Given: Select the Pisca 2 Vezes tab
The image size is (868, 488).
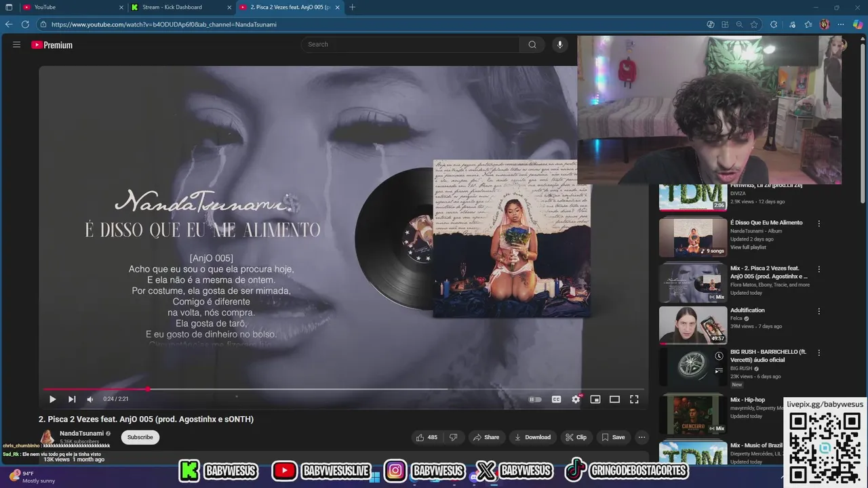Looking at the screenshot, I should click(290, 7).
